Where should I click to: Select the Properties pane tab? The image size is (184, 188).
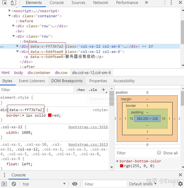(x=98, y=81)
